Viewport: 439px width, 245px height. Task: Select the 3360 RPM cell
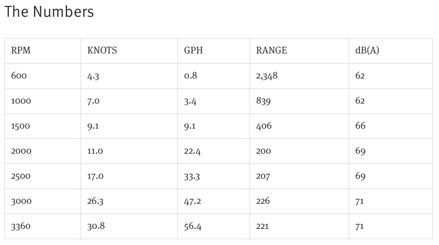click(43, 226)
